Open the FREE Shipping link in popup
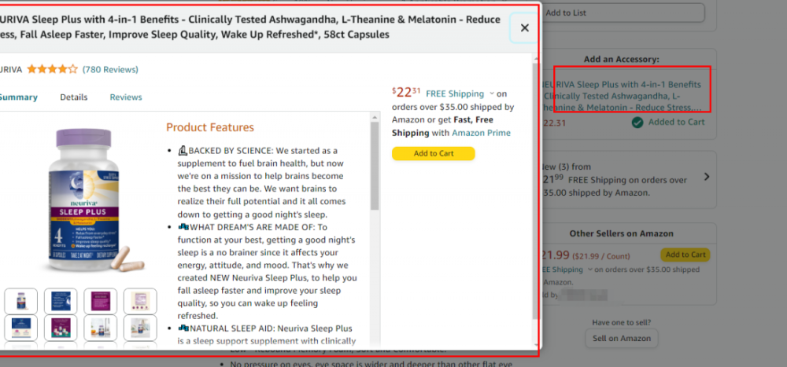The height and width of the screenshot is (367, 787). coord(455,94)
